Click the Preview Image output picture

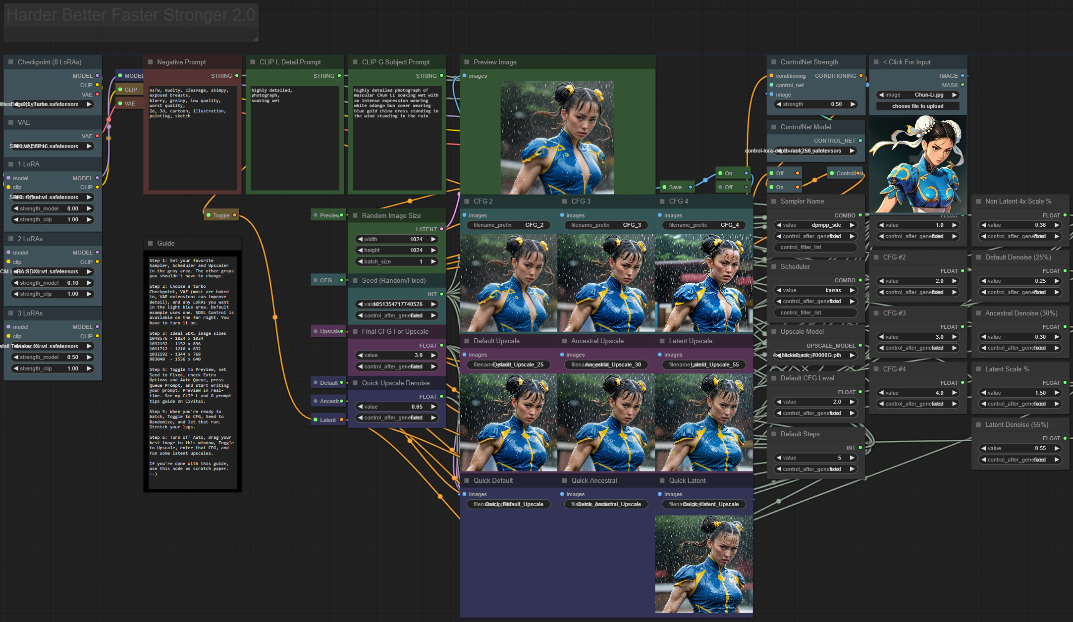[557, 138]
